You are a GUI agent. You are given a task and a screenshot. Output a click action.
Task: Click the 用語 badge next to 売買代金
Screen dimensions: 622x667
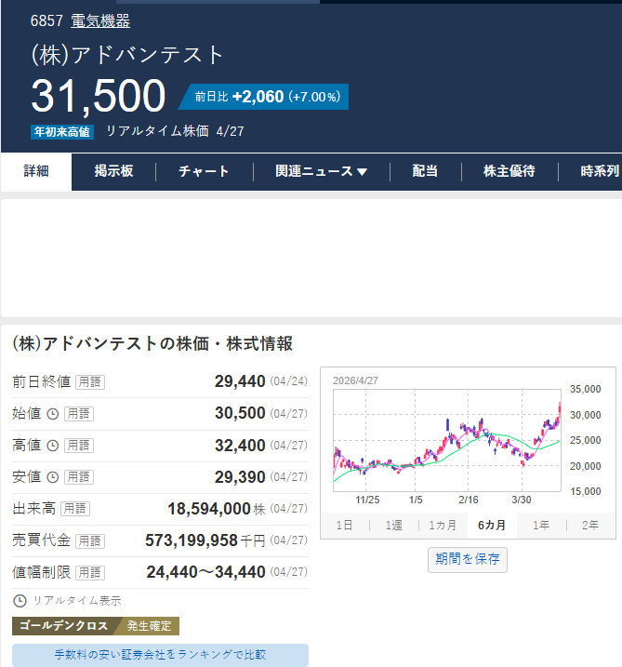tap(90, 540)
